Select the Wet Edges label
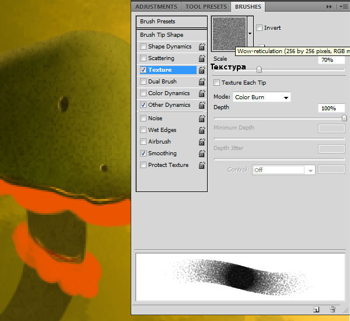This screenshot has height=321, width=350. coord(162,130)
